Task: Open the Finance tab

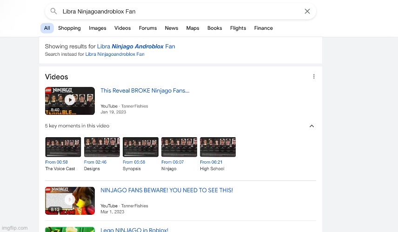Action: point(264,28)
